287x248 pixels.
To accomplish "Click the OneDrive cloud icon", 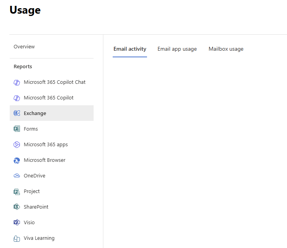I will click(17, 176).
